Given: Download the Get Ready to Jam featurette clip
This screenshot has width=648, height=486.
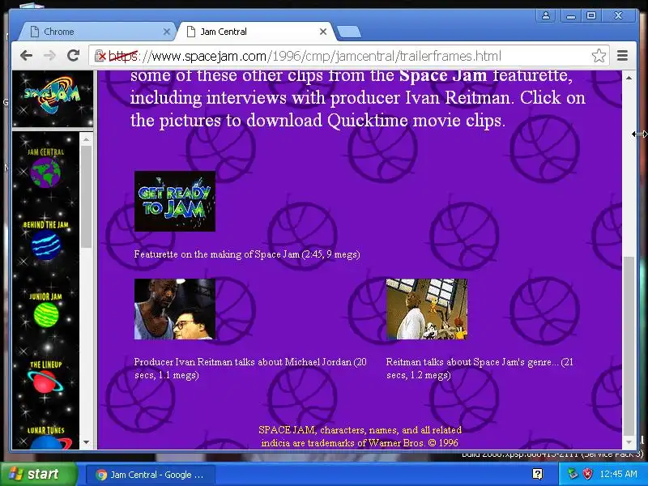Looking at the screenshot, I should [175, 201].
